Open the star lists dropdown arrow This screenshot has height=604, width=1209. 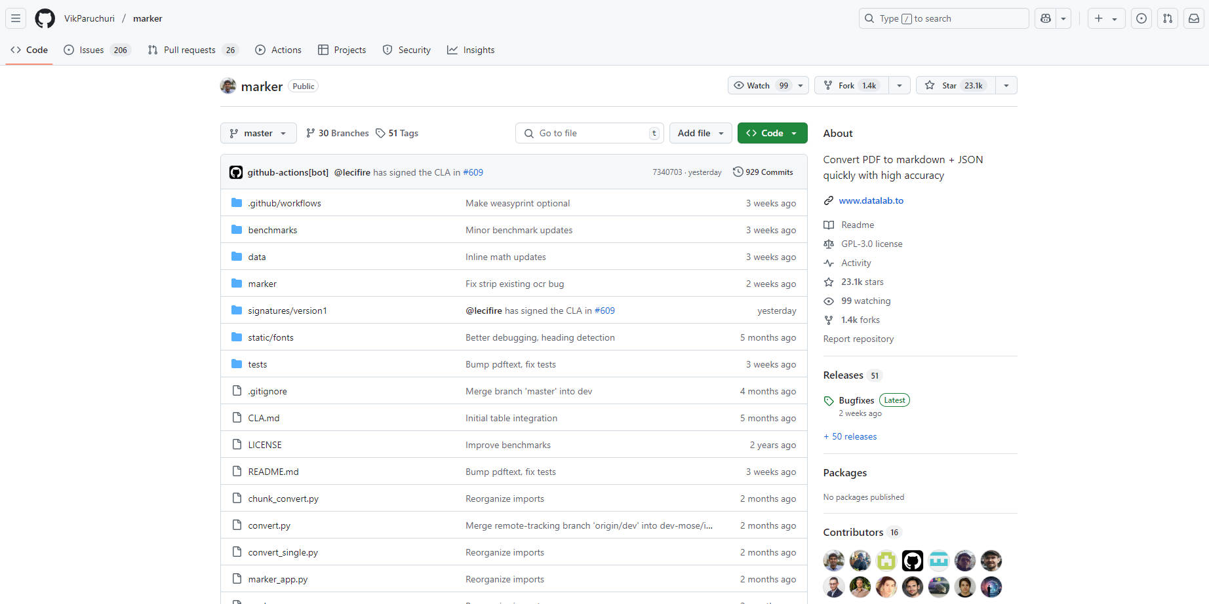click(x=1006, y=86)
